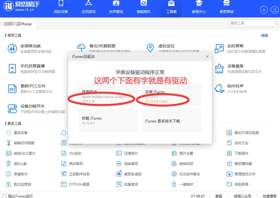Click 重启设备 tool

point(17,133)
